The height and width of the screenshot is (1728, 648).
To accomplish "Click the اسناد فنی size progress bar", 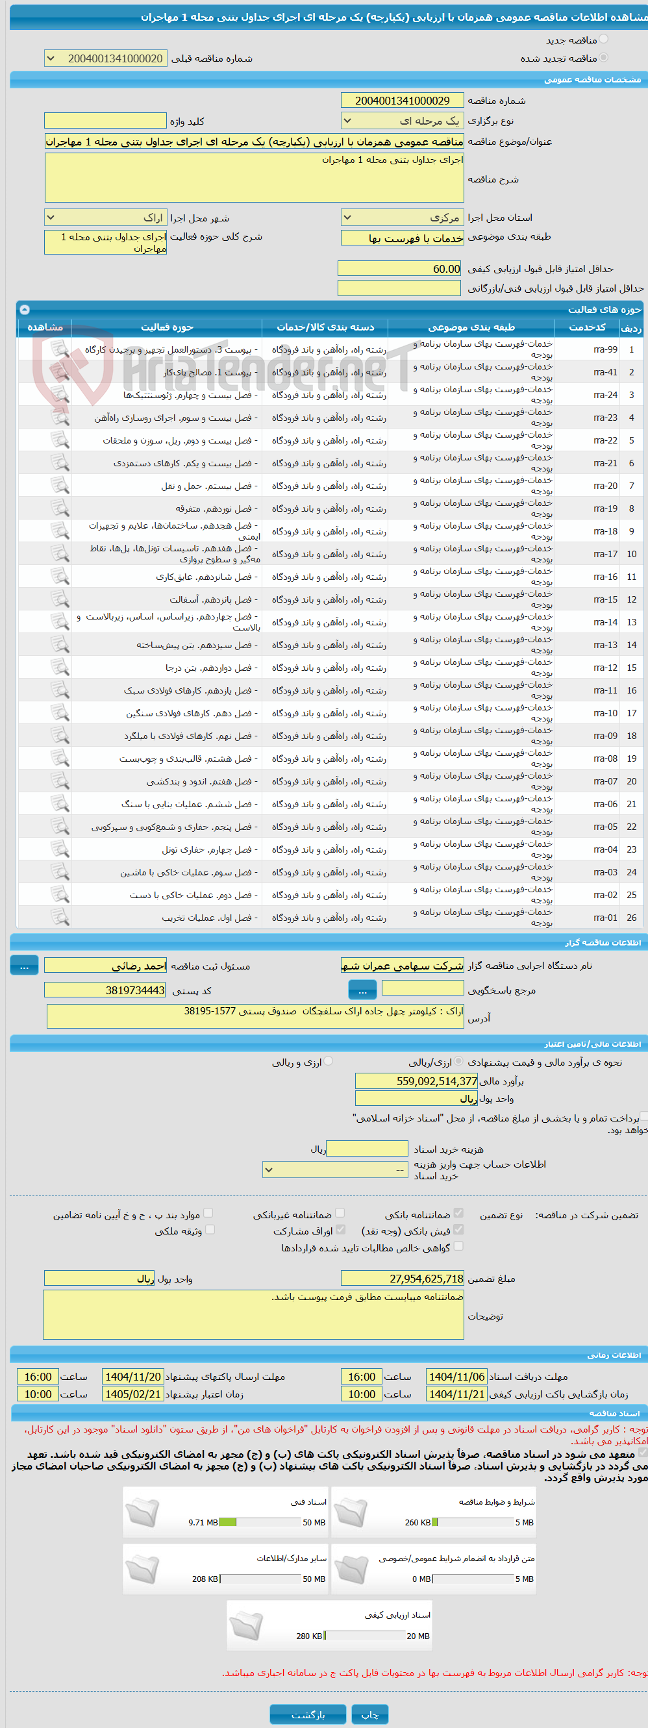I will (260, 1522).
